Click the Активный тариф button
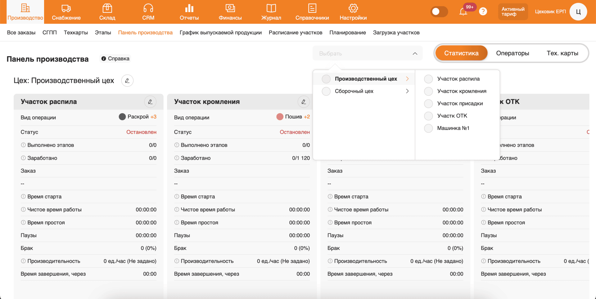The width and height of the screenshot is (596, 299). tap(513, 12)
